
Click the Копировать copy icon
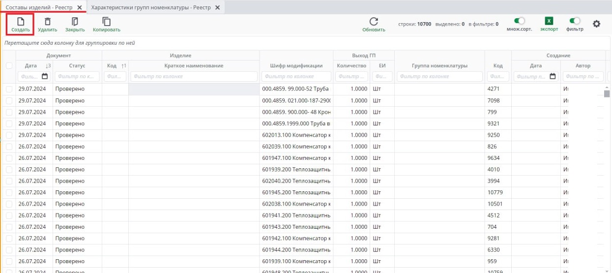tap(106, 21)
